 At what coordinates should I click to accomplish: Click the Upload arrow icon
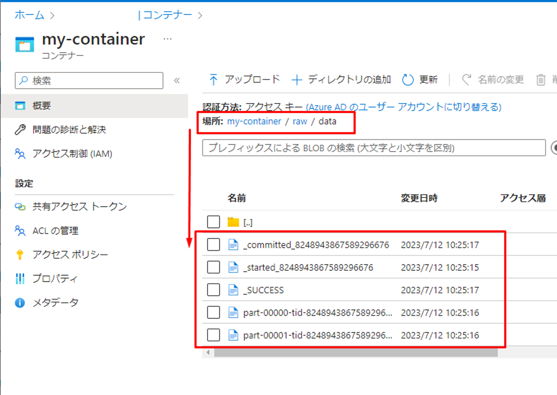click(x=213, y=80)
